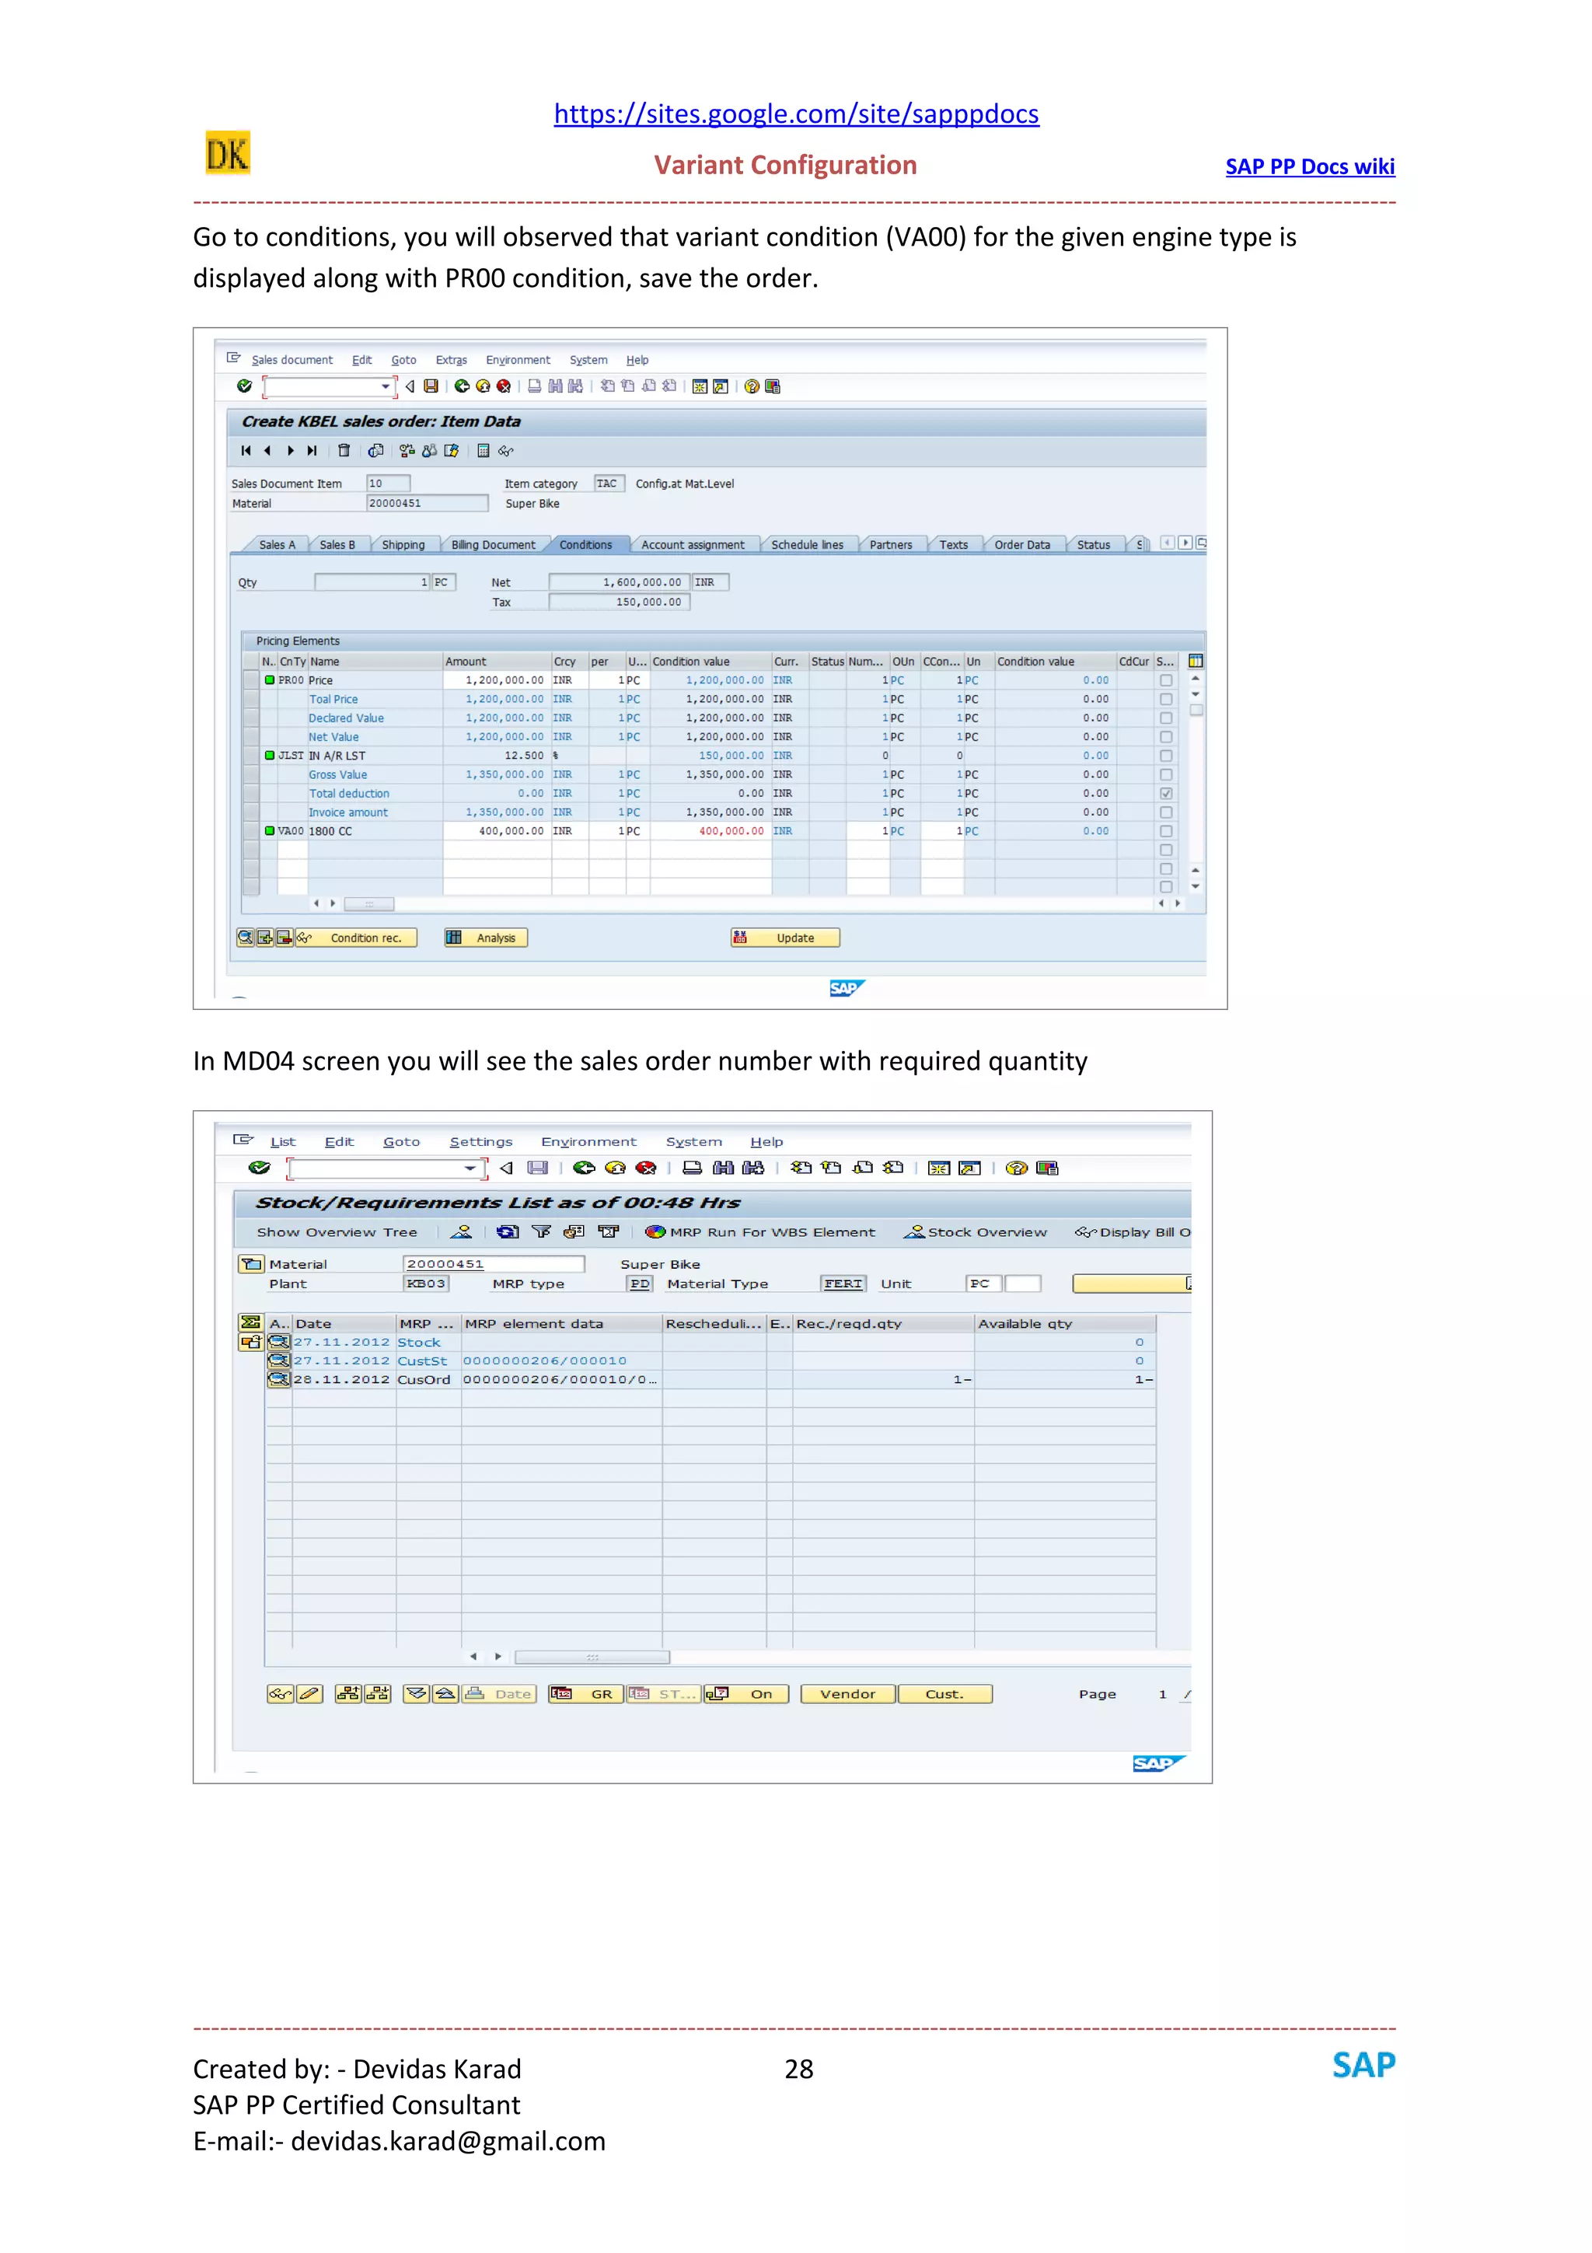Click the expand hierarchy icon left of MD04 rows
Screen dimensions: 1592x2253
coord(250,1343)
